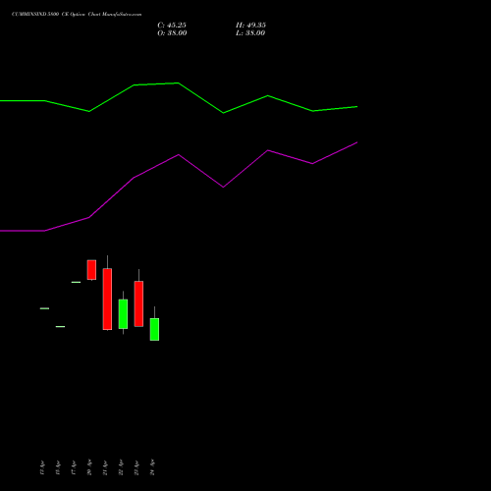
Task: Click the 20 Apr red candlestick
Action: [x=91, y=270]
